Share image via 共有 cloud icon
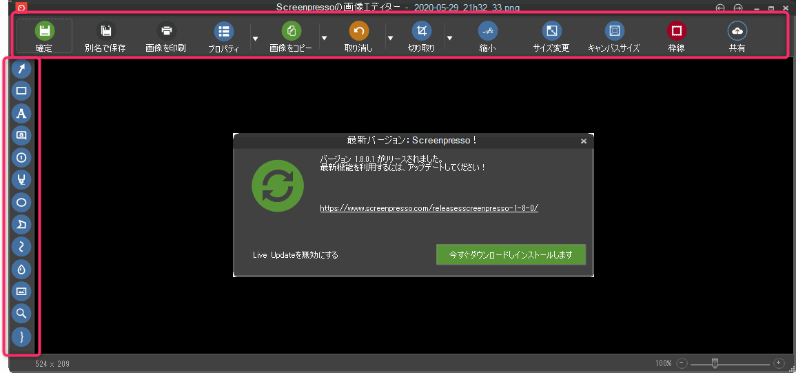This screenshot has width=796, height=373. coord(737,31)
